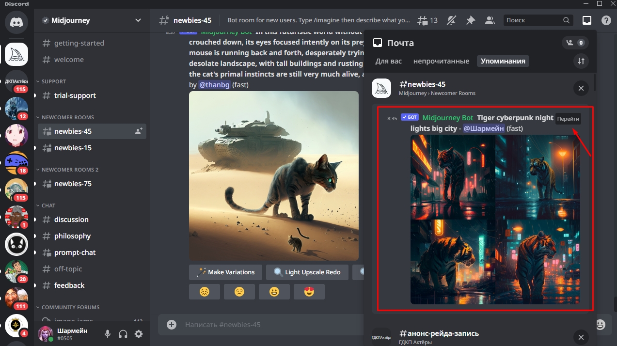This screenshot has width=617, height=346.
Task: Click the @Шармейн mention link
Action: click(x=484, y=128)
